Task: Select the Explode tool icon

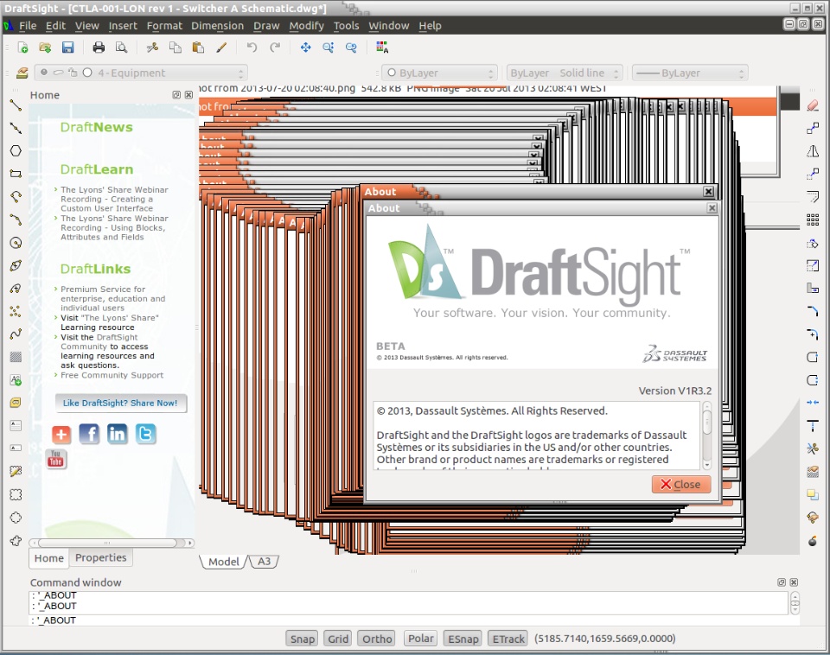Action: [813, 540]
